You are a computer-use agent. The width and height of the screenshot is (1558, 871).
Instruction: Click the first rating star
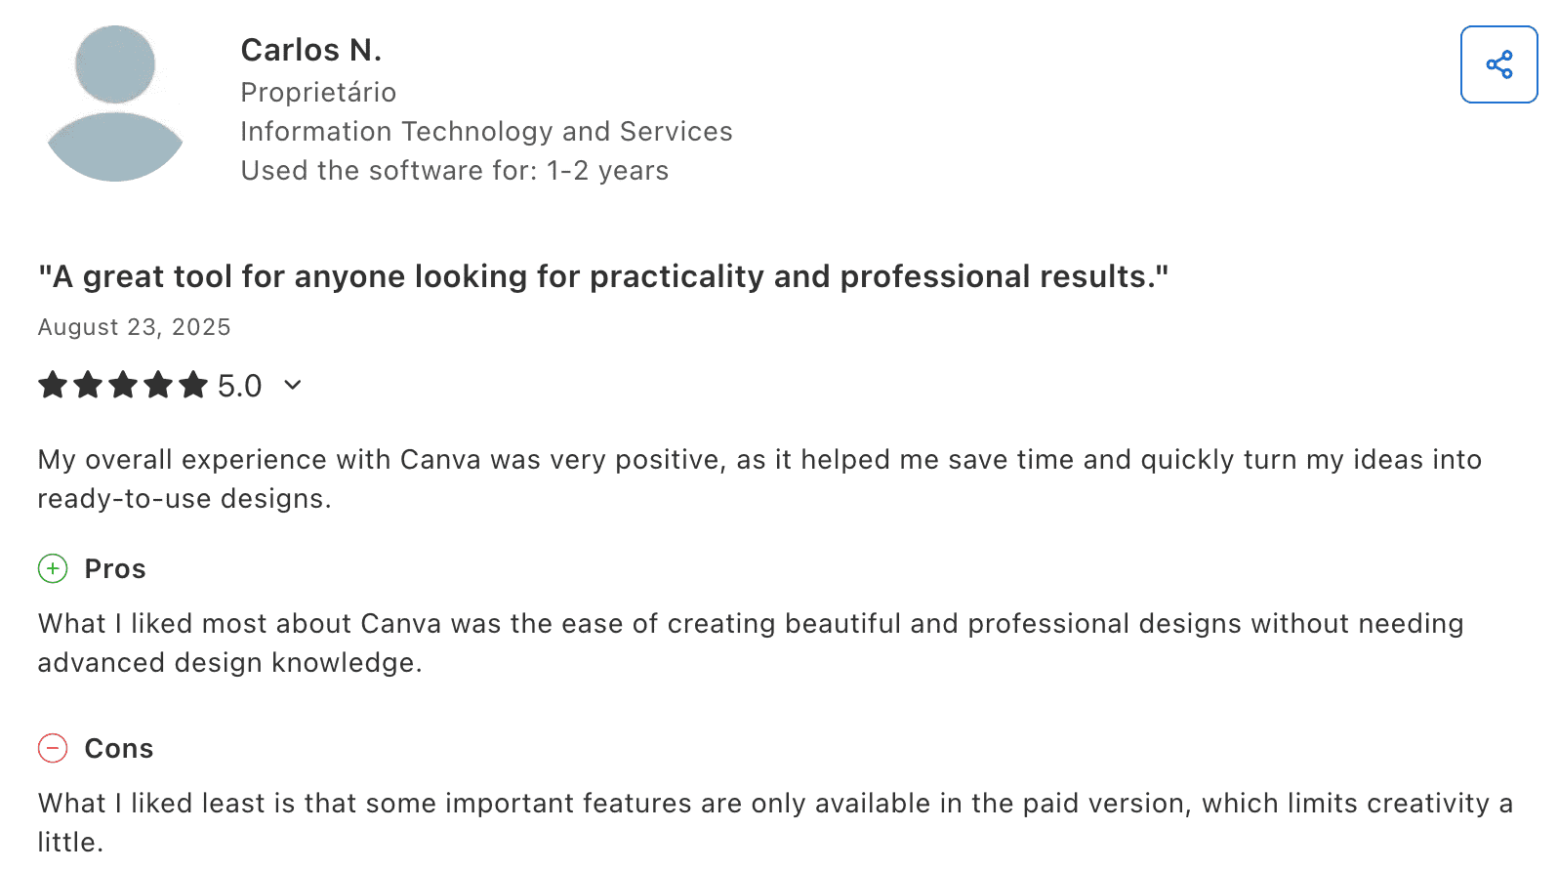53,385
